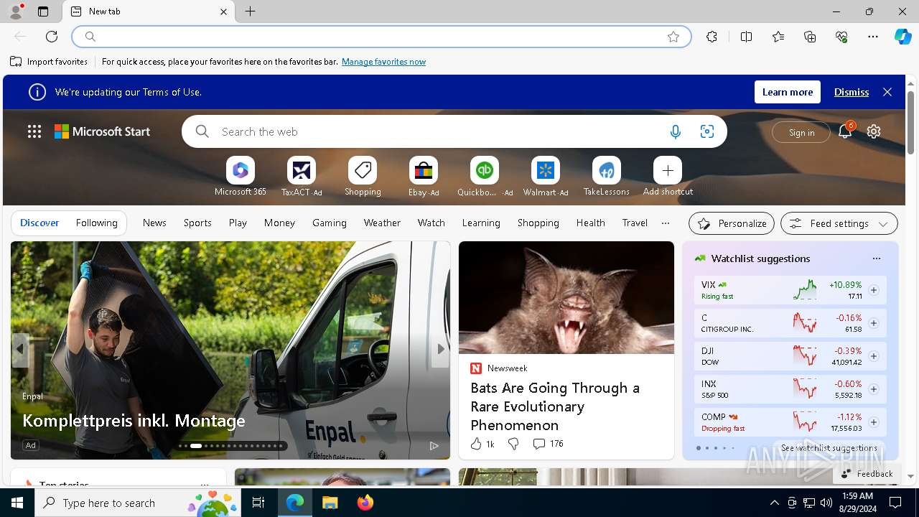Open the browser profile icon
Screen dimensions: 919x517
tap(16, 11)
